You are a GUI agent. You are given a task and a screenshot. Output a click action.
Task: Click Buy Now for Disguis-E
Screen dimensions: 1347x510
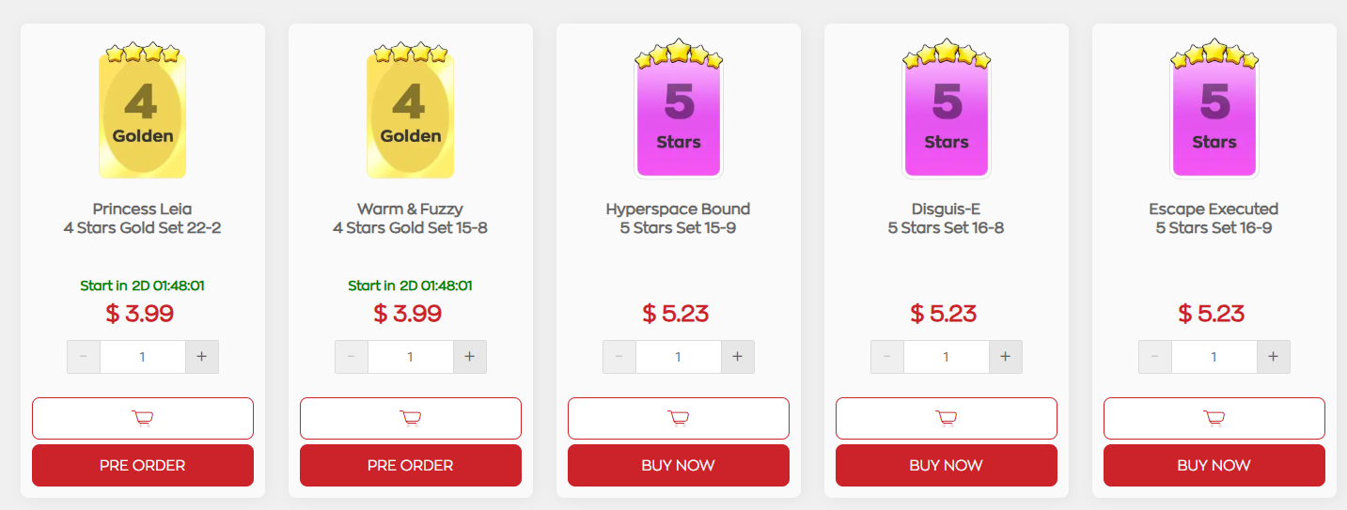[947, 466]
